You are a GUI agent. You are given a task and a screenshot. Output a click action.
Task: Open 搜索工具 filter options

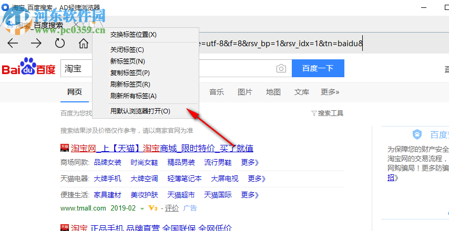coord(328,113)
